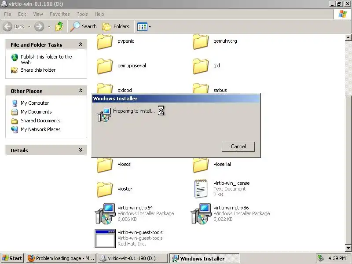Go to My Network Places
352x264 pixels.
pos(40,129)
